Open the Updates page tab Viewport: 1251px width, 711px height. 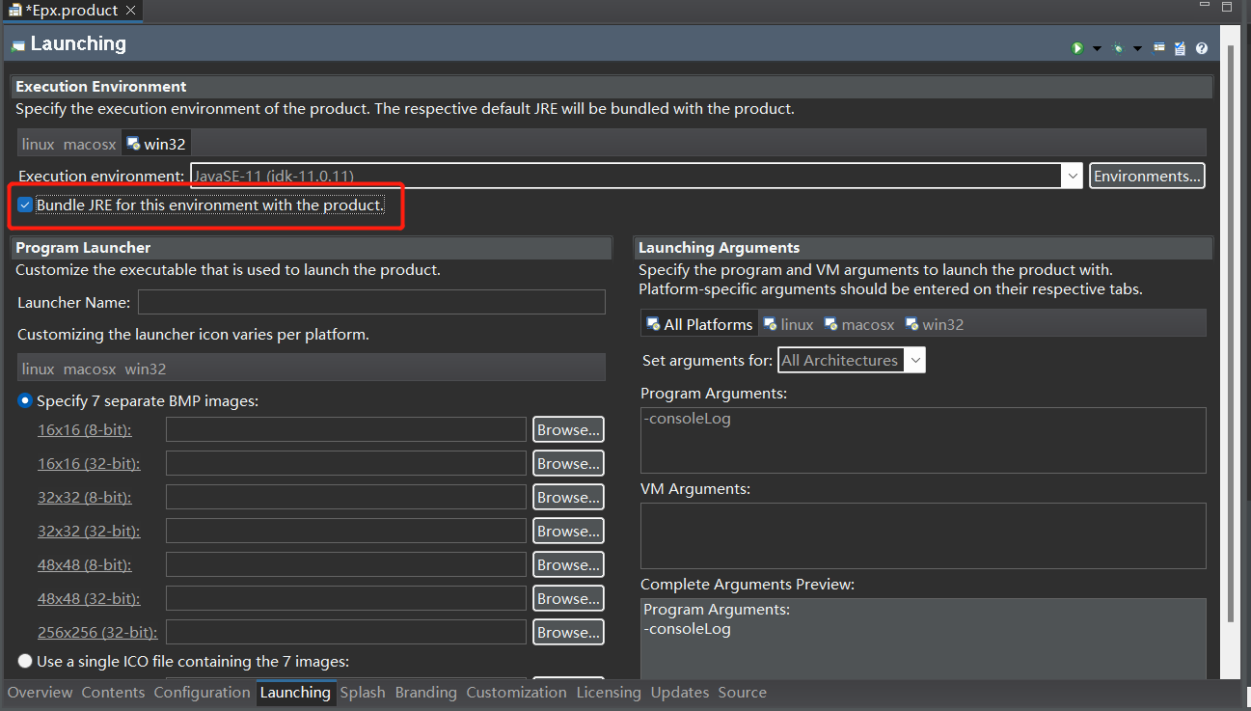(680, 693)
